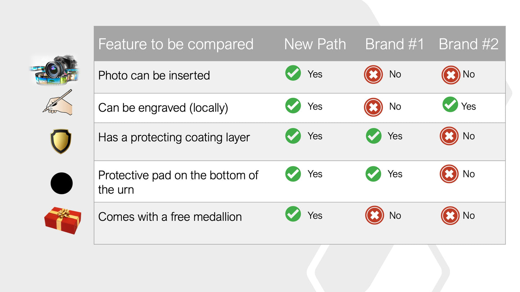This screenshot has height=292, width=520.
Task: Click the gold shield icon
Action: pos(60,141)
